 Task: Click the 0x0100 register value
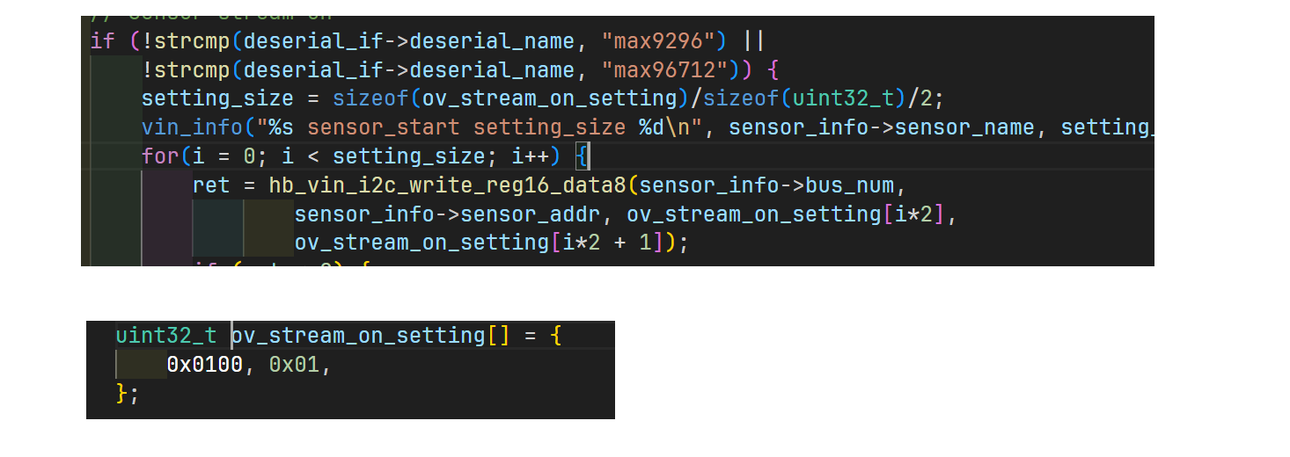pyautogui.click(x=204, y=364)
